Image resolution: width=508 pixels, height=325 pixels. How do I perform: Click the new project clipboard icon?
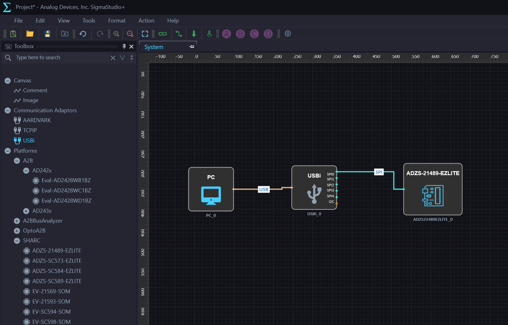(13, 34)
